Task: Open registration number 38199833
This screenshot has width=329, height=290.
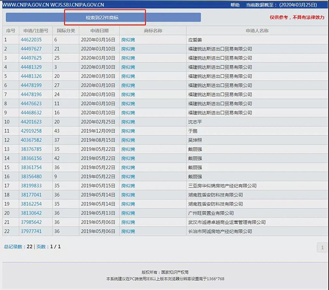Action: tap(31, 186)
